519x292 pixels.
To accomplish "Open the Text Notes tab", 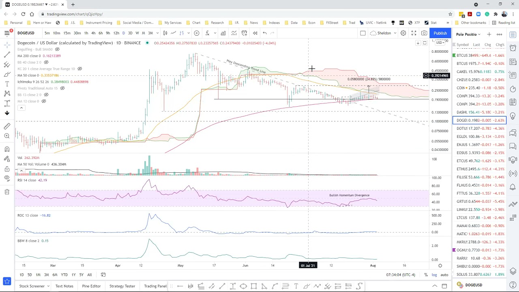I will pos(64,286).
